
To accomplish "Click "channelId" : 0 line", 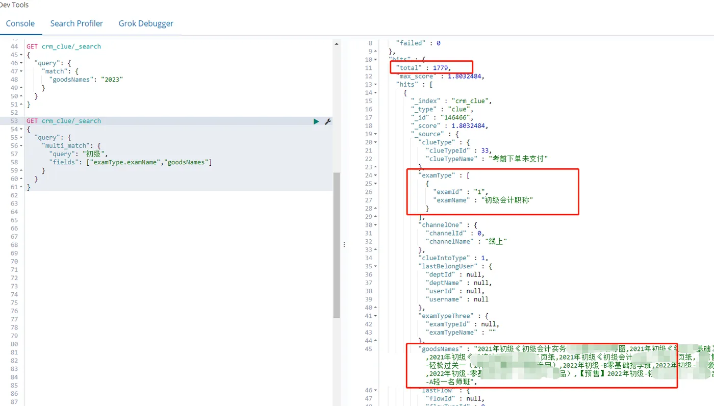I will (455, 233).
